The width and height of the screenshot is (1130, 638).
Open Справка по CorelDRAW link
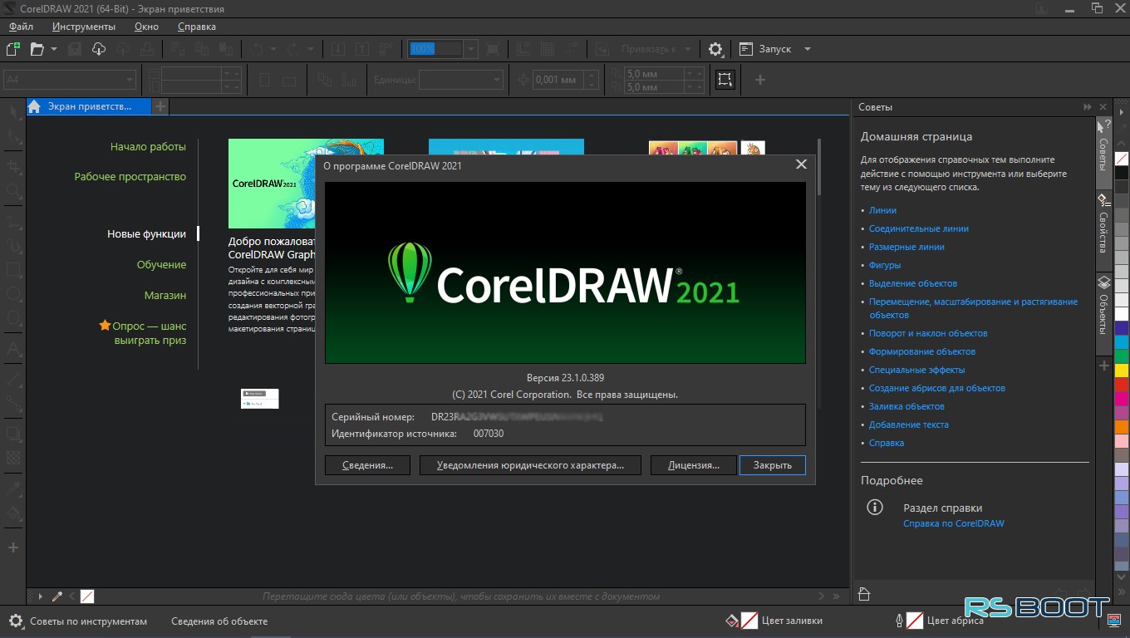click(x=953, y=523)
